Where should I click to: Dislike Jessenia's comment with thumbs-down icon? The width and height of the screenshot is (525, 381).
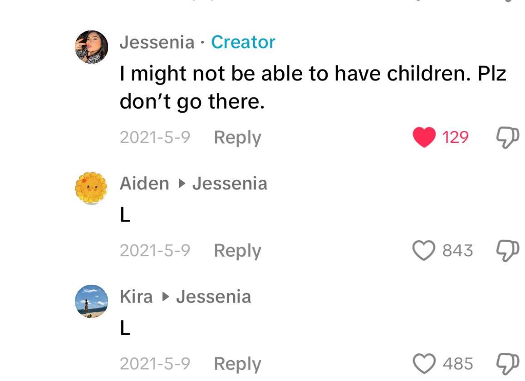pos(504,137)
